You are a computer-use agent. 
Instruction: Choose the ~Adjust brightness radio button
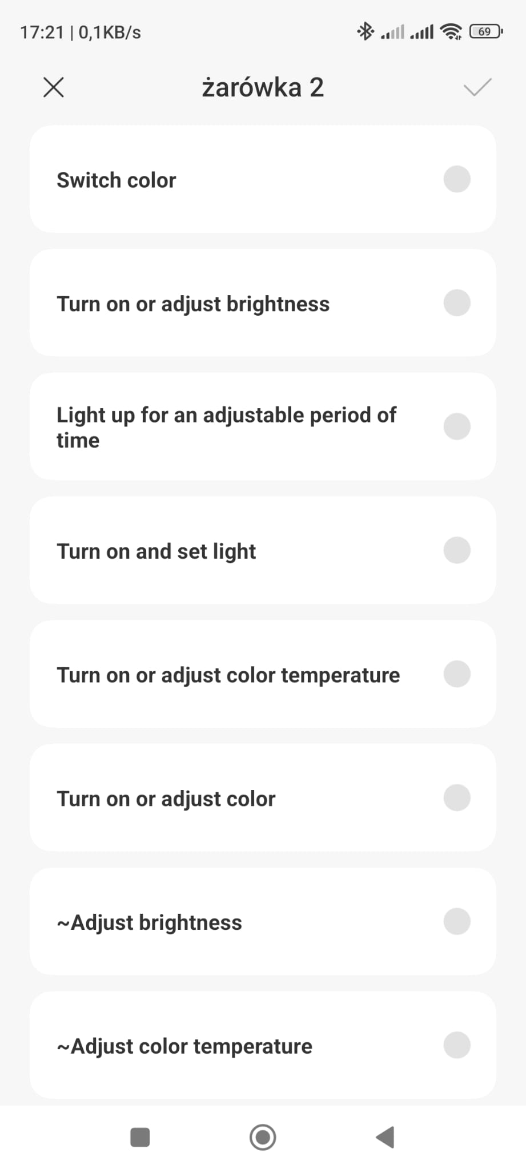[x=457, y=921]
